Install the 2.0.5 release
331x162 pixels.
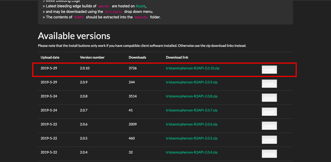(x=269, y=140)
